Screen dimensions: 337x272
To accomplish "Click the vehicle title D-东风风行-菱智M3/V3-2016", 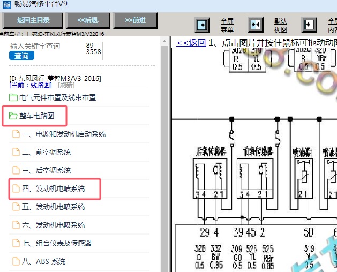I will coord(55,78).
